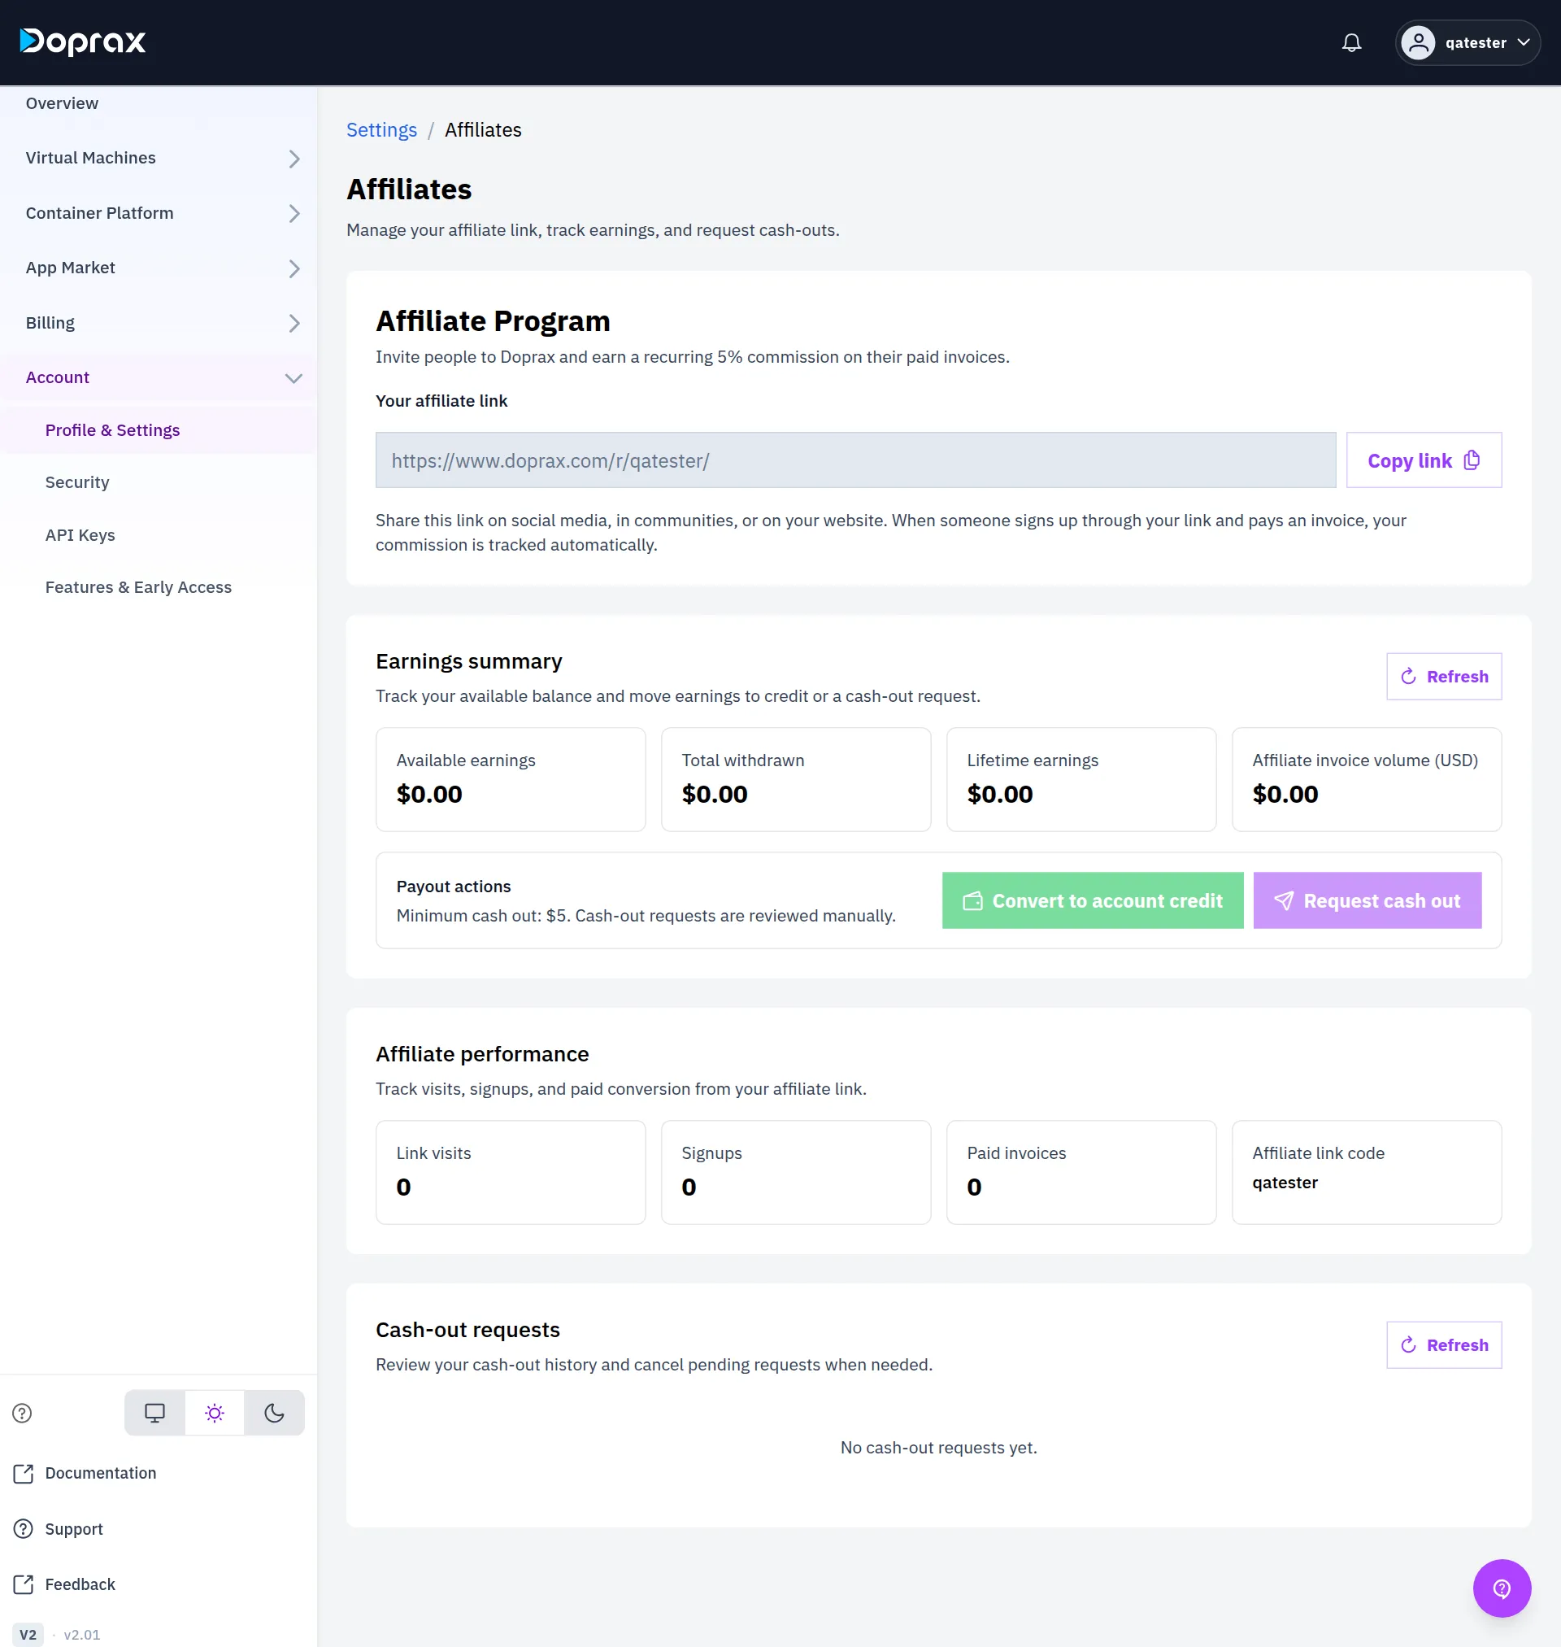Click the qatester user avatar icon

[1418, 42]
